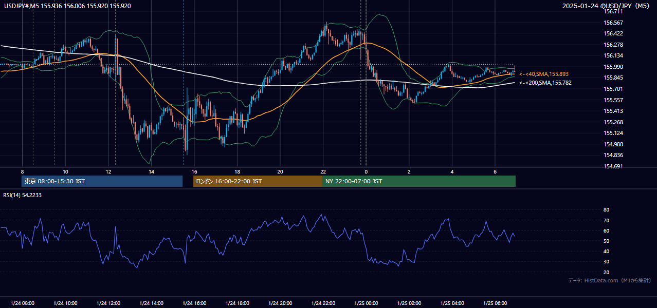Click price axis value 154.980

(613, 144)
